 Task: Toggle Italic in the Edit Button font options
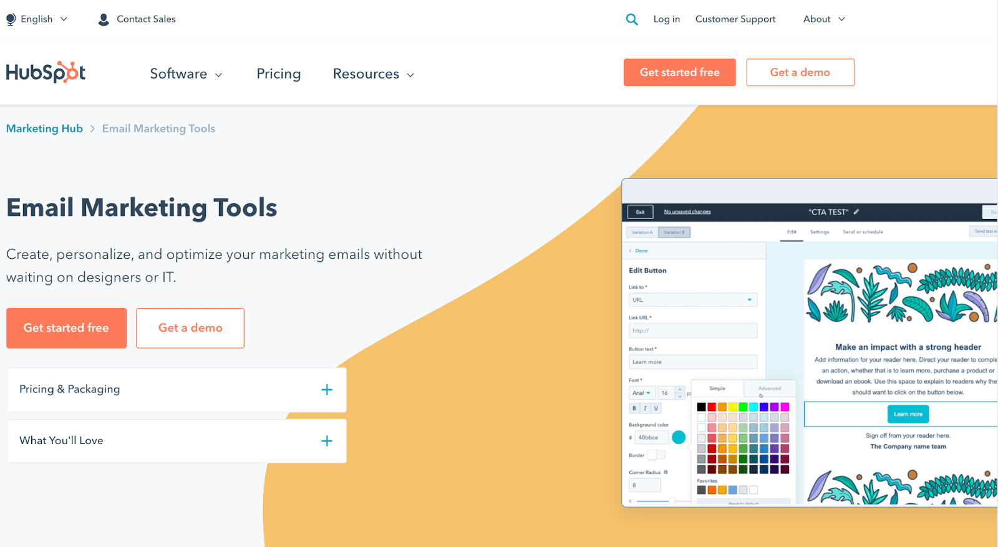tap(645, 408)
